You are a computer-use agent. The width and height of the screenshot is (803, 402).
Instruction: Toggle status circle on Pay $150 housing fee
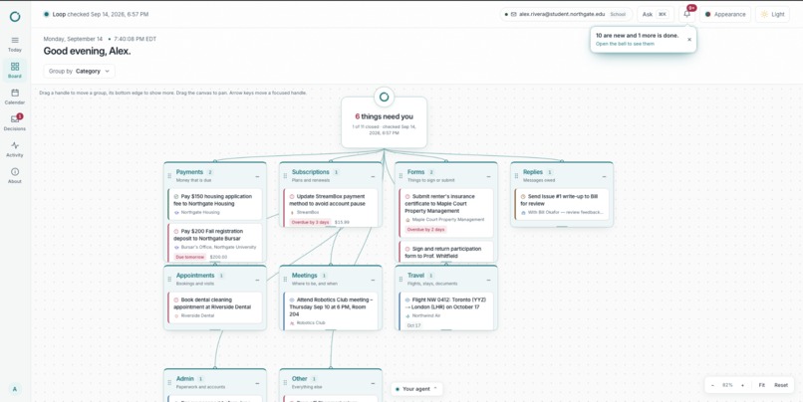pyautogui.click(x=176, y=196)
